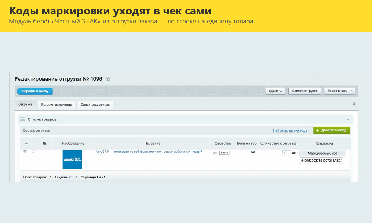Image resolution: width=372 pixels, height=223 pixels.
Task: Click the Удалить button
Action: tap(275, 91)
